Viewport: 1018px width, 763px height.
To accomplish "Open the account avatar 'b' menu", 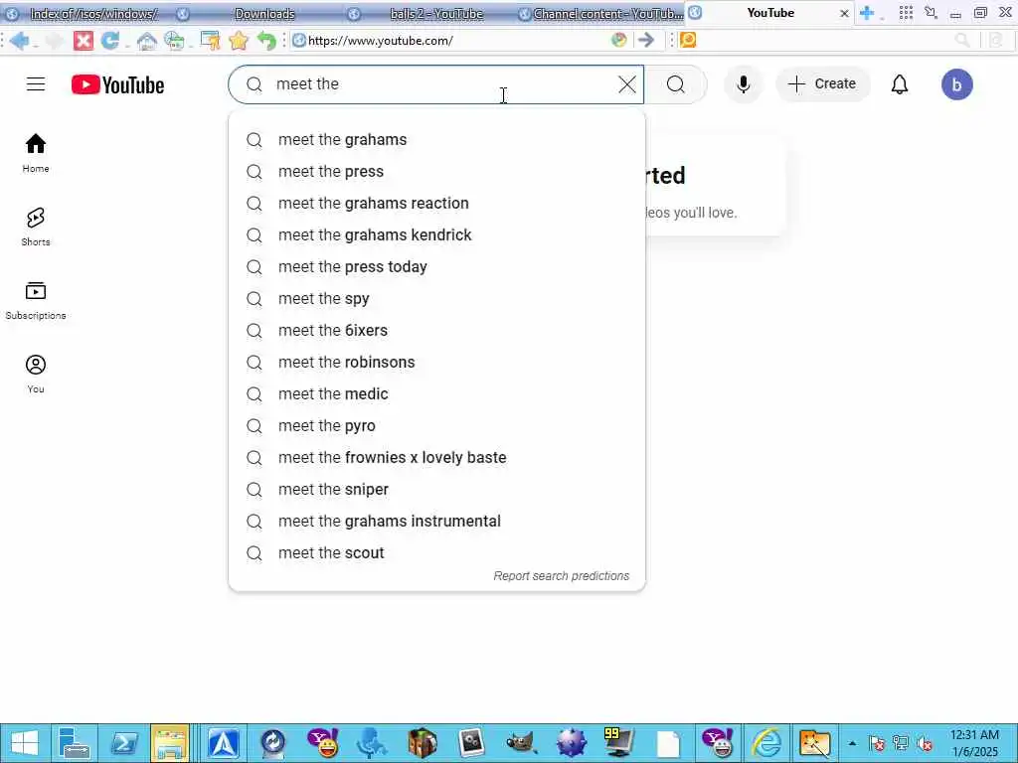I will [x=957, y=84].
